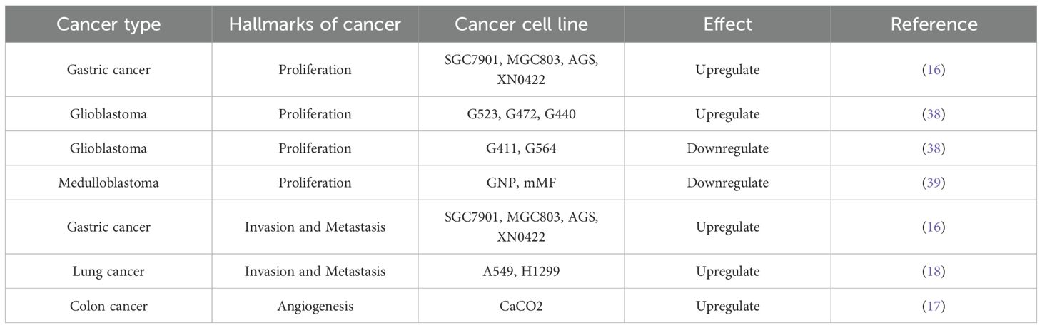This screenshot has height=328, width=1042.
Task: Select the "Cancer cell line" column header
Action: point(521,24)
